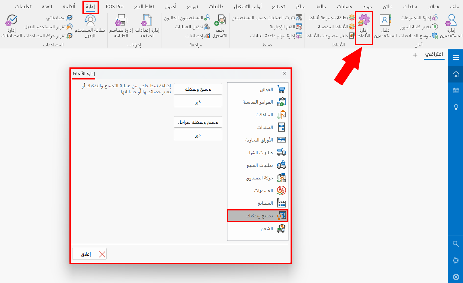This screenshot has width=463, height=283.
Task: Open القيم الإجبارية
Action: [x=286, y=27]
